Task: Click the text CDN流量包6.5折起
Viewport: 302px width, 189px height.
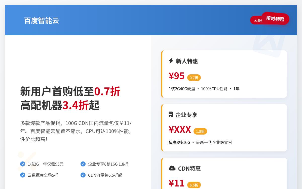Action: coord(105,175)
